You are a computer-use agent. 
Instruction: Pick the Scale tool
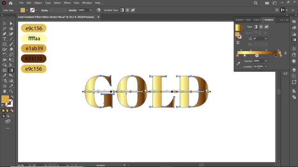11,55
